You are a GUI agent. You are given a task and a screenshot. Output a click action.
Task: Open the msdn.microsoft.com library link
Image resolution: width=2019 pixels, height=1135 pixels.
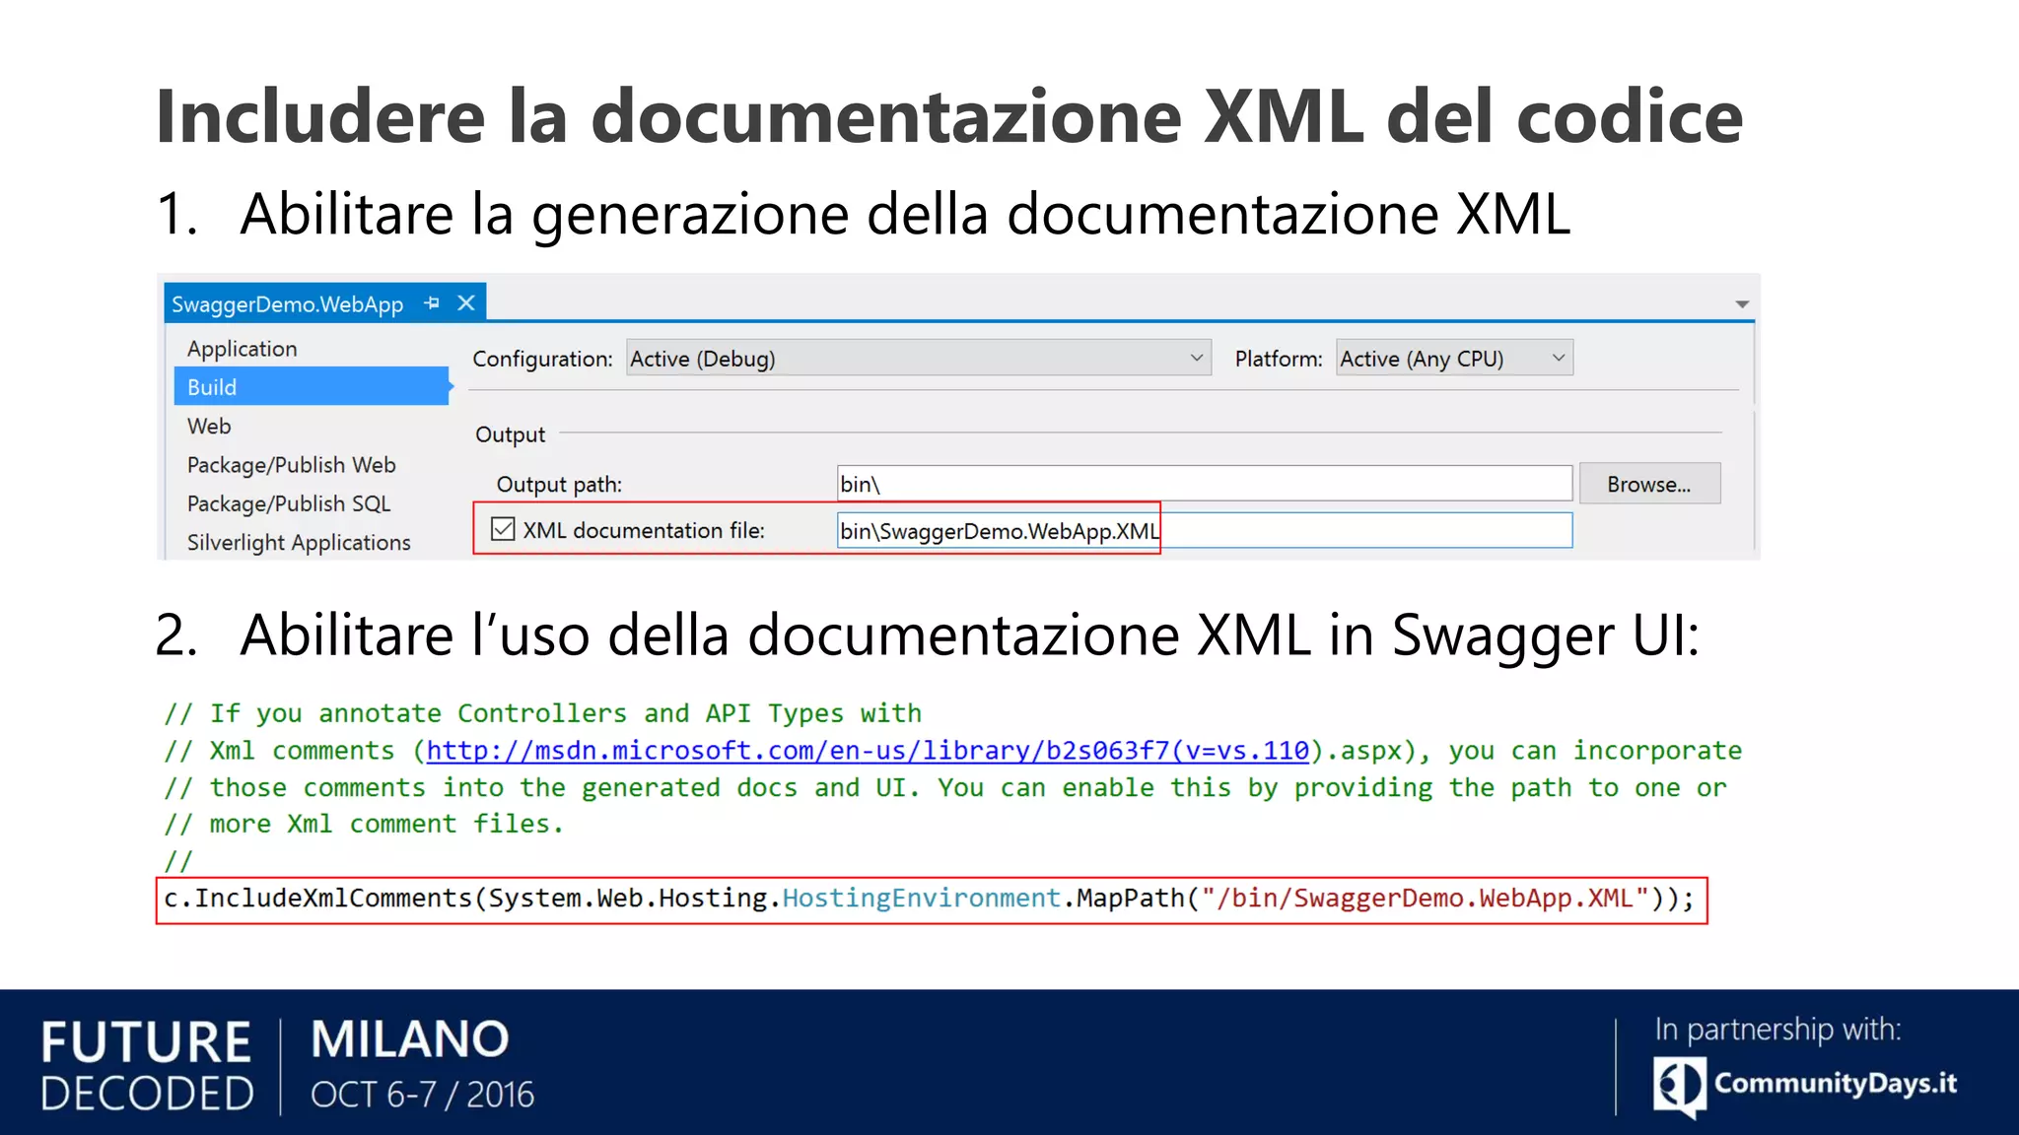(x=868, y=751)
